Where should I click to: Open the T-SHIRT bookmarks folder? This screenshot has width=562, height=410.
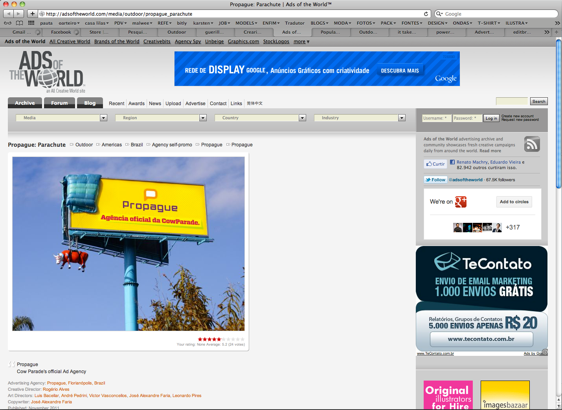click(x=489, y=23)
